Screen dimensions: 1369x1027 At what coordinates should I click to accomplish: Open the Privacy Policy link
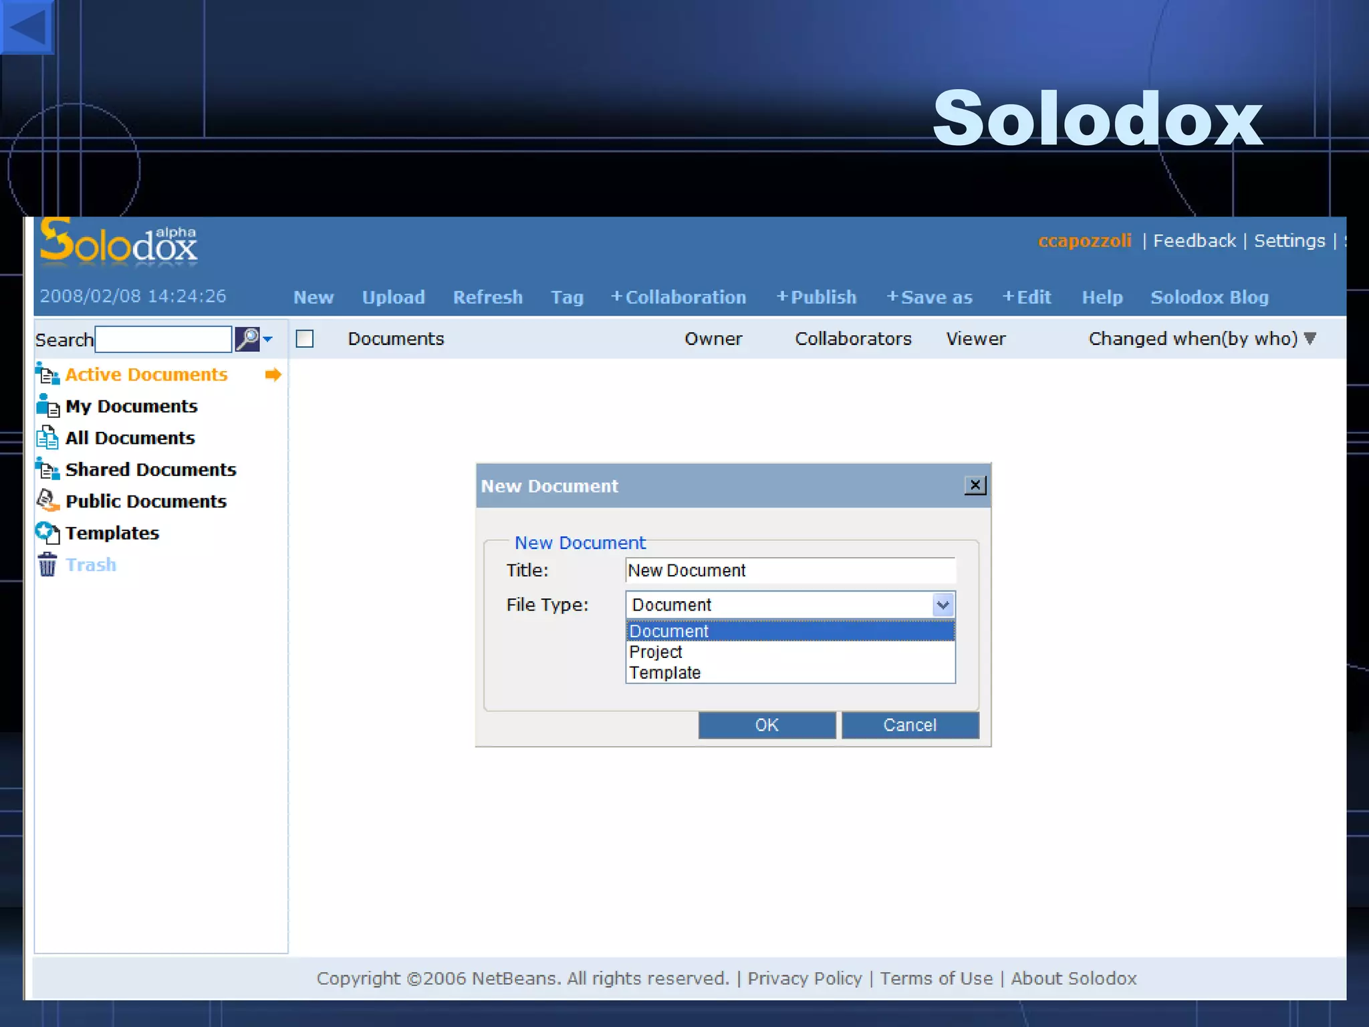click(804, 979)
